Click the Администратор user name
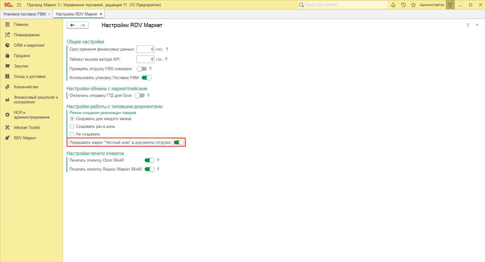The width and height of the screenshot is (485, 262). (x=432, y=5)
